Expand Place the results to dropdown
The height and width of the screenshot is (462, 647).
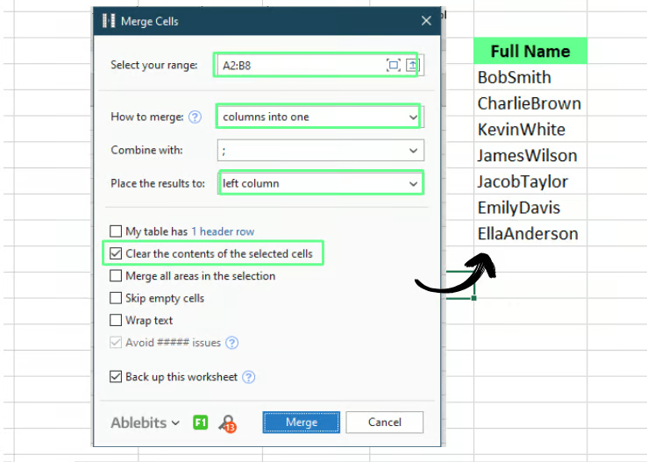(x=413, y=183)
